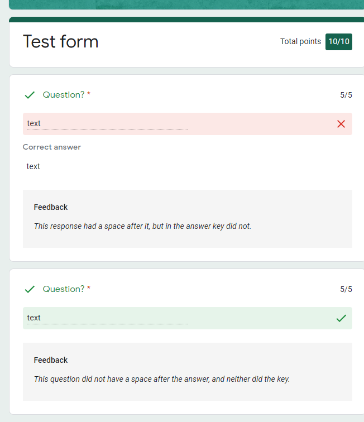This screenshot has width=364, height=422.
Task: Click the green-highlighted "text" answer field
Action: [107, 318]
